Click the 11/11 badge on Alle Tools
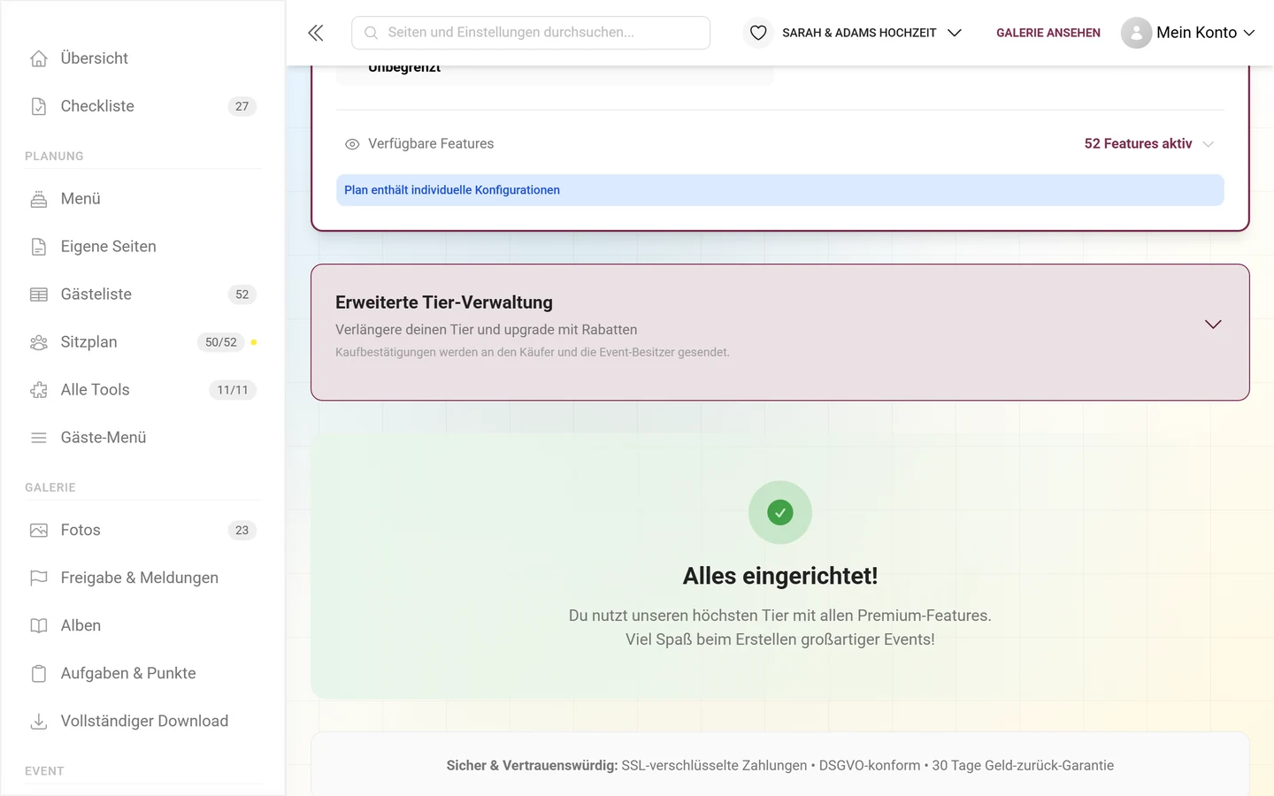This screenshot has height=796, width=1274. [x=233, y=390]
